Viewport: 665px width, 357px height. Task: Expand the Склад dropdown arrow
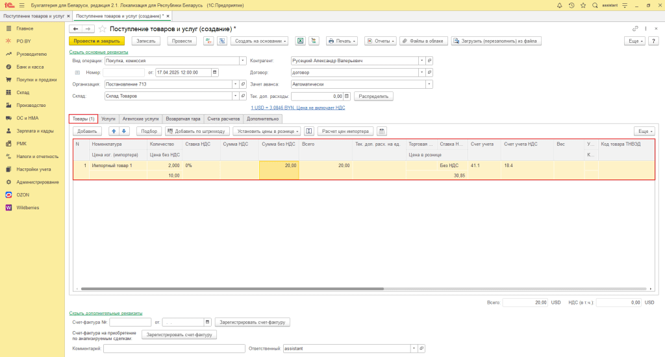[235, 96]
